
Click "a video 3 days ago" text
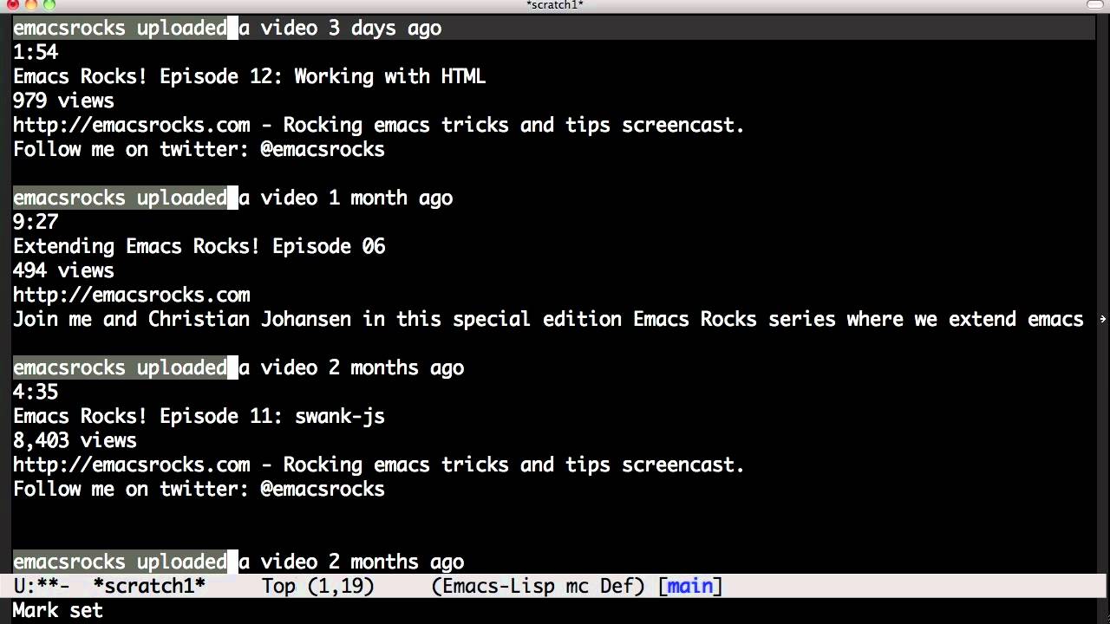coord(340,28)
